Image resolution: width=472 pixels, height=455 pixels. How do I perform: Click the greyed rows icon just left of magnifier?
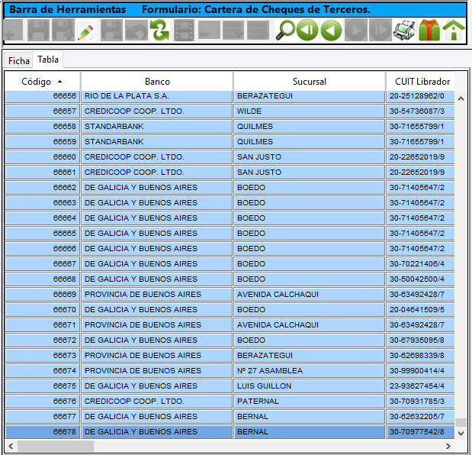(x=258, y=30)
